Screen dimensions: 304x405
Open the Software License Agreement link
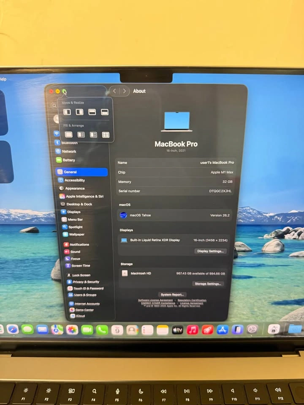point(155,300)
